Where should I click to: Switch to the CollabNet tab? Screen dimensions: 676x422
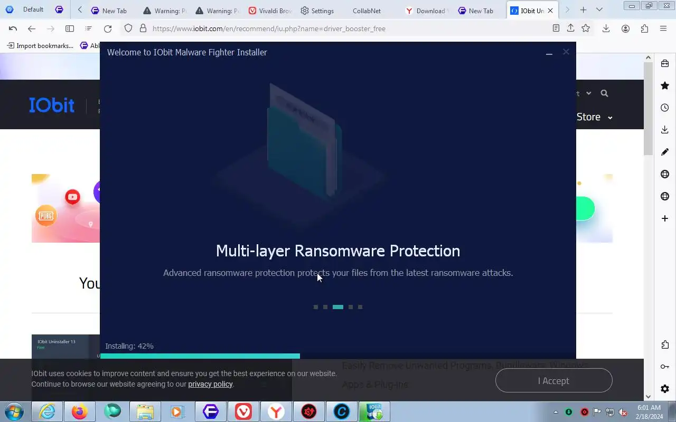point(367,11)
